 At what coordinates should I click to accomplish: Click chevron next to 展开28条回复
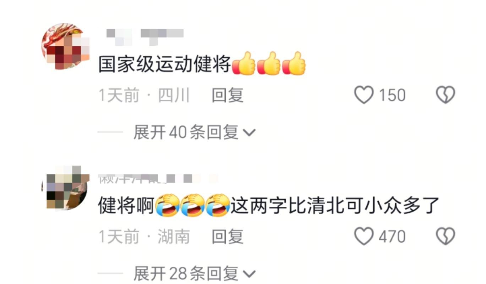point(249,274)
